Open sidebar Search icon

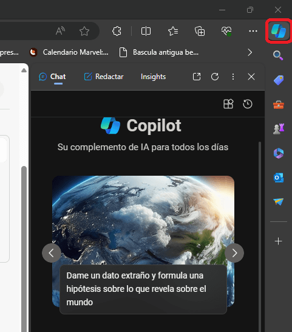[278, 55]
